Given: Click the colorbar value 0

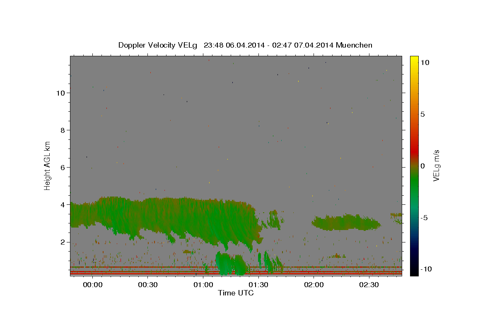Looking at the screenshot, I should 422,166.
